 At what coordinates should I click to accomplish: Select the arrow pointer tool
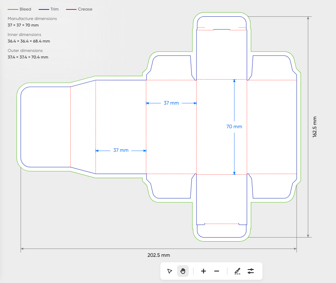point(169,271)
